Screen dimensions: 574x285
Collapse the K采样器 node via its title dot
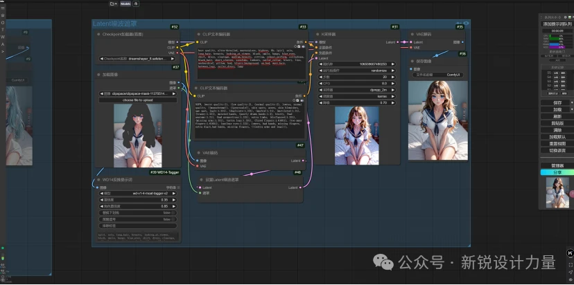pyautogui.click(x=318, y=35)
